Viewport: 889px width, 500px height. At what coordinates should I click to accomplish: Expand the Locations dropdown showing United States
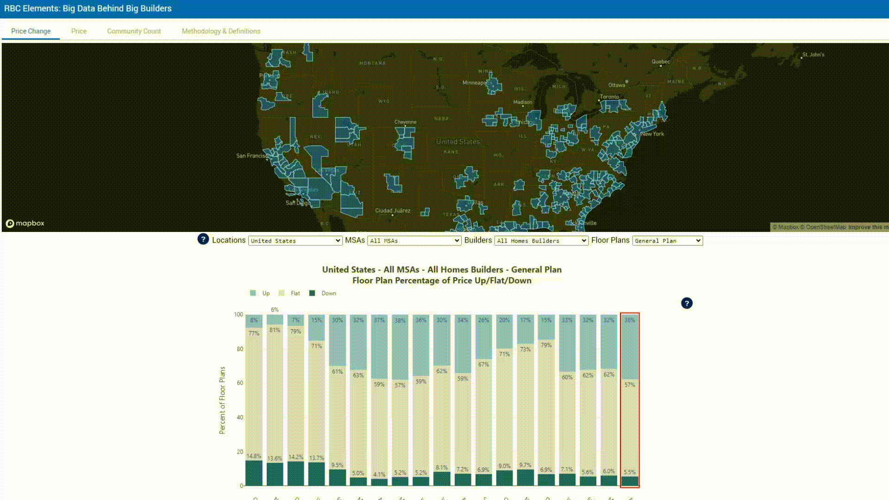point(295,241)
